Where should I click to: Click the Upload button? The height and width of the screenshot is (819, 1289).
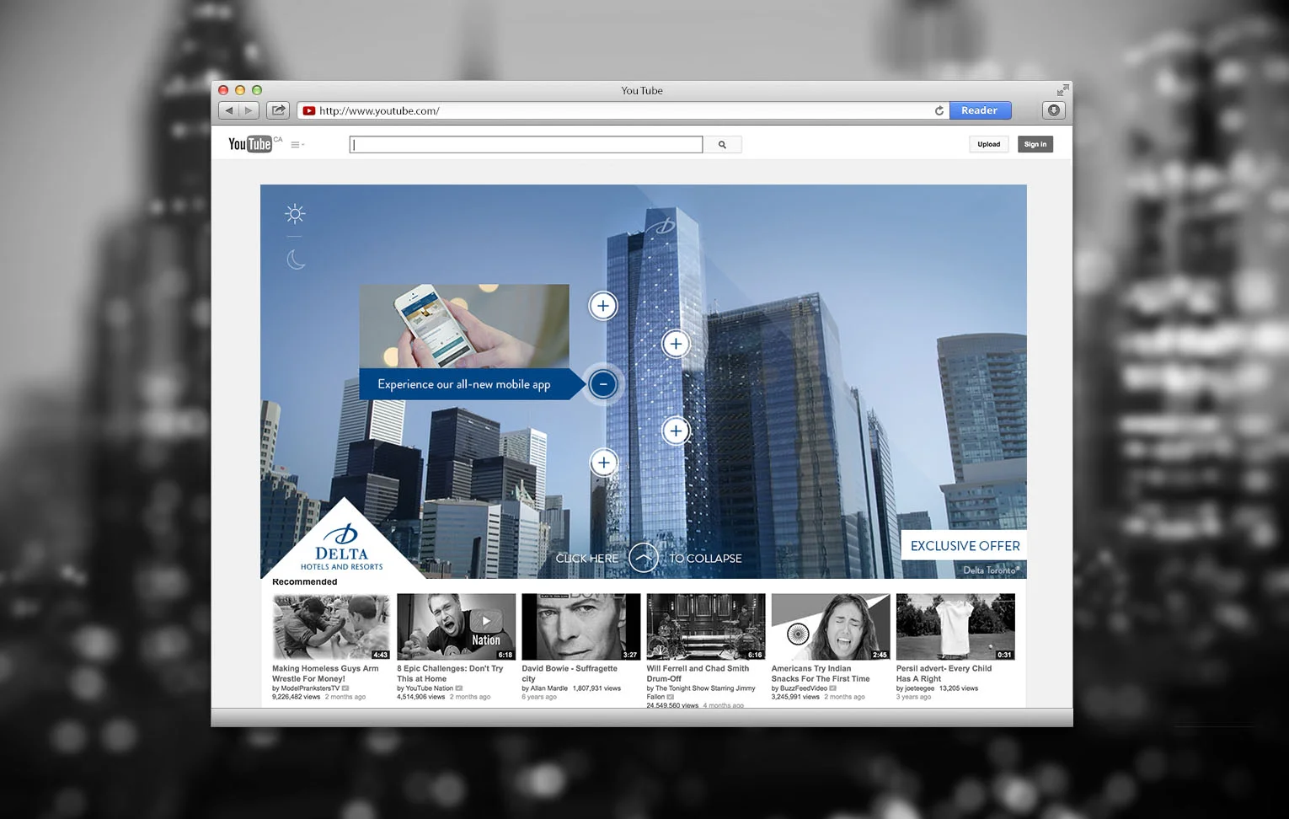tap(989, 144)
